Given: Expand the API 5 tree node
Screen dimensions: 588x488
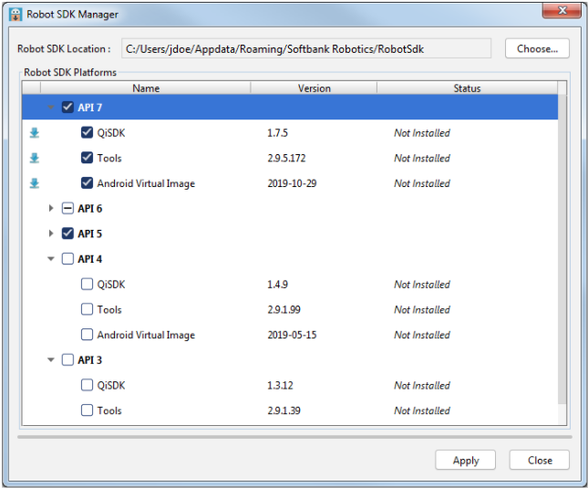Looking at the screenshot, I should coord(51,234).
